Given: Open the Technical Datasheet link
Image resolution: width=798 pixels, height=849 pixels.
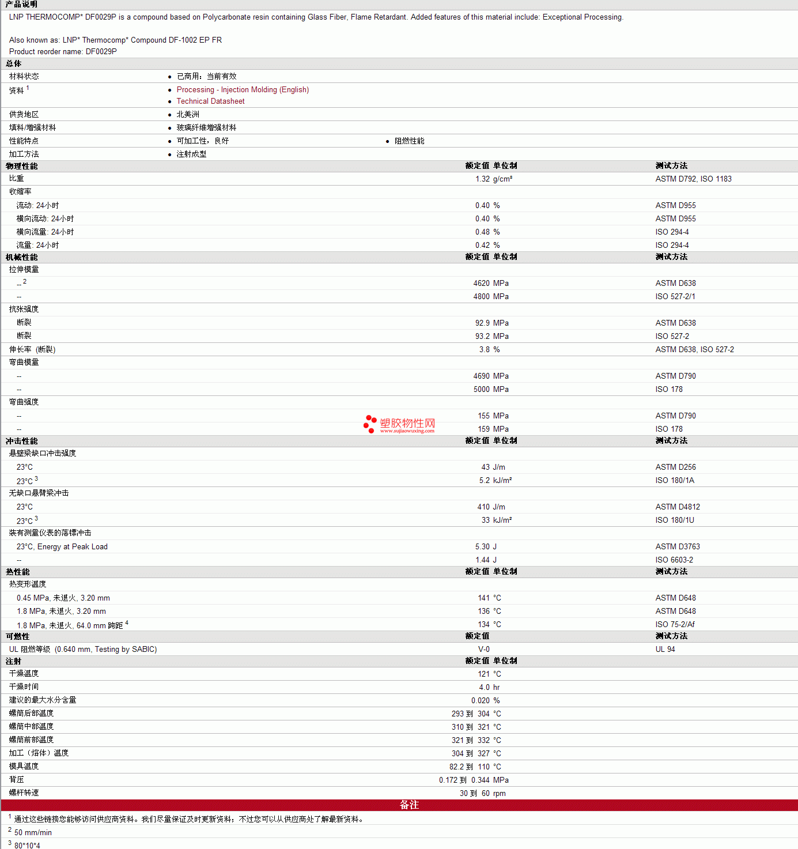Looking at the screenshot, I should coord(210,101).
